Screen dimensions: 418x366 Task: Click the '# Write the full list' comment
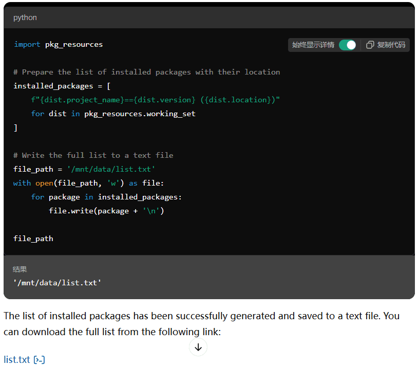[93, 156]
